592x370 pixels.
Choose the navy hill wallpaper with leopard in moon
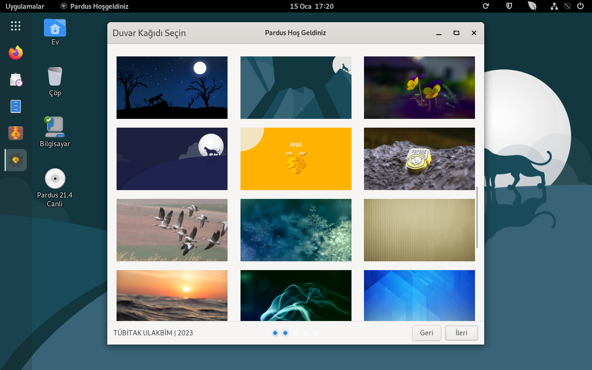point(172,159)
